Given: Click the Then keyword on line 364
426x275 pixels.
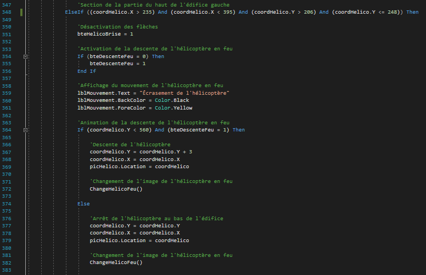Looking at the screenshot, I should tap(239, 130).
